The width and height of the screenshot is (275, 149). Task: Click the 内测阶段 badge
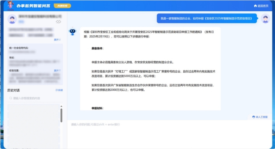click(x=62, y=6)
